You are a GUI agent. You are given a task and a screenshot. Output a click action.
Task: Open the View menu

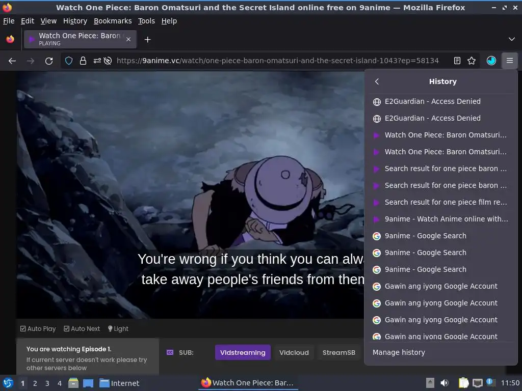[x=48, y=21]
